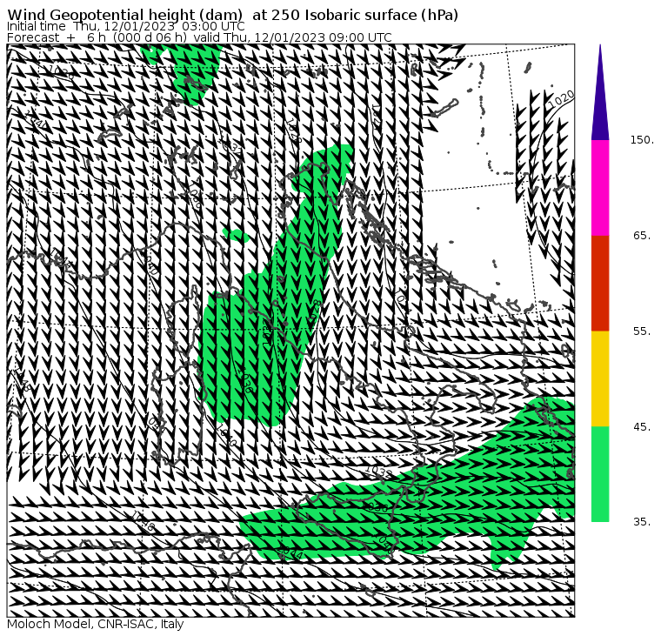Click the '1048' contour label near the bottom left

(142, 520)
